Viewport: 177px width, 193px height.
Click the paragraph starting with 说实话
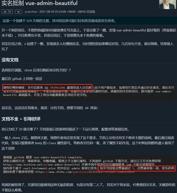point(50,108)
